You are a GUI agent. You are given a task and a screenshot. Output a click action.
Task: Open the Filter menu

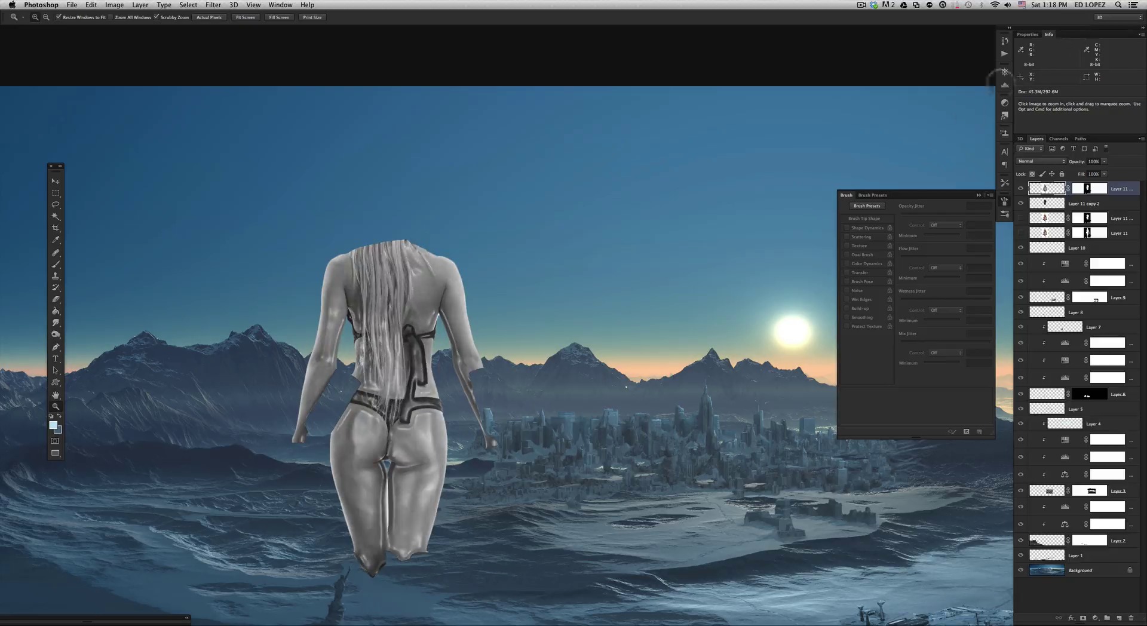point(213,5)
